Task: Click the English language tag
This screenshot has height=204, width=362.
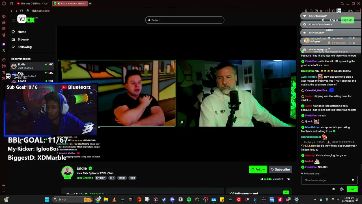Action: pos(100,178)
